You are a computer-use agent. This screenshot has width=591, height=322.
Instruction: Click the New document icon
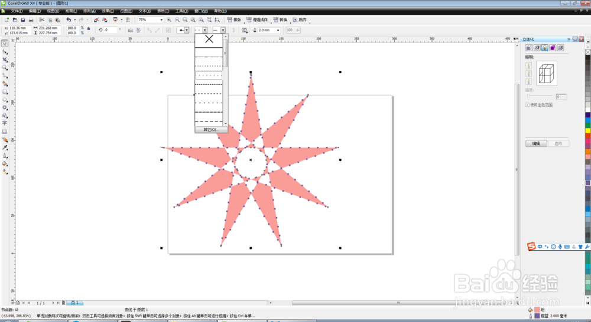click(7, 19)
